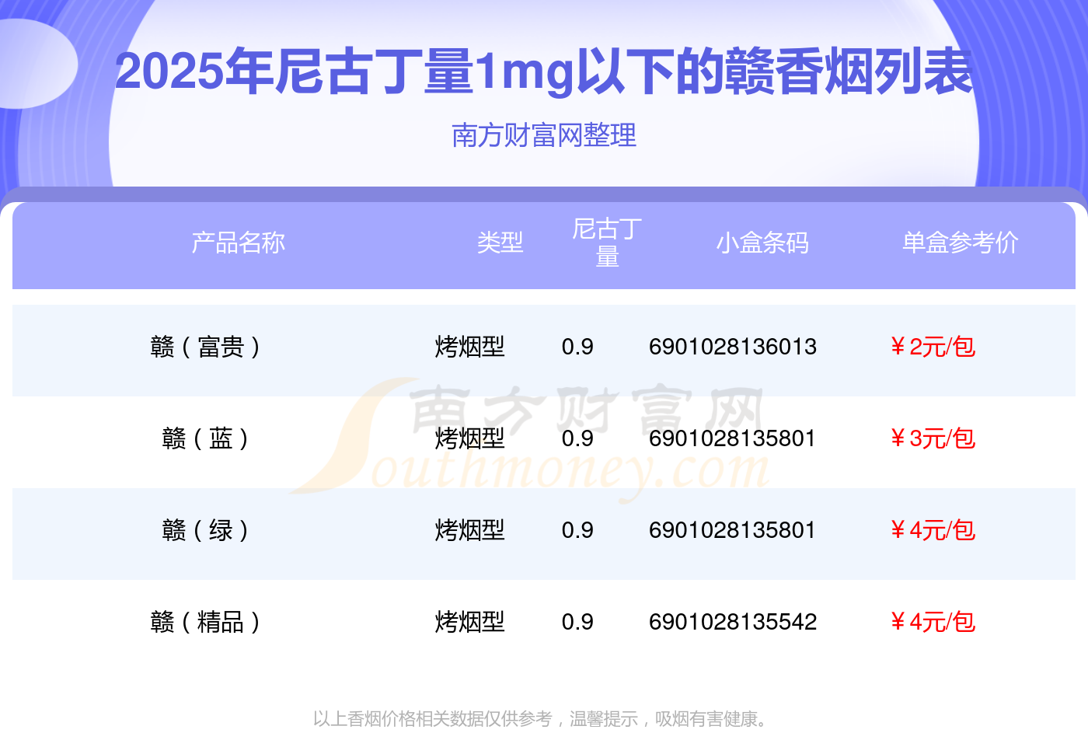The image size is (1088, 754).
Task: Select the 类型 column header
Action: pyautogui.click(x=500, y=243)
